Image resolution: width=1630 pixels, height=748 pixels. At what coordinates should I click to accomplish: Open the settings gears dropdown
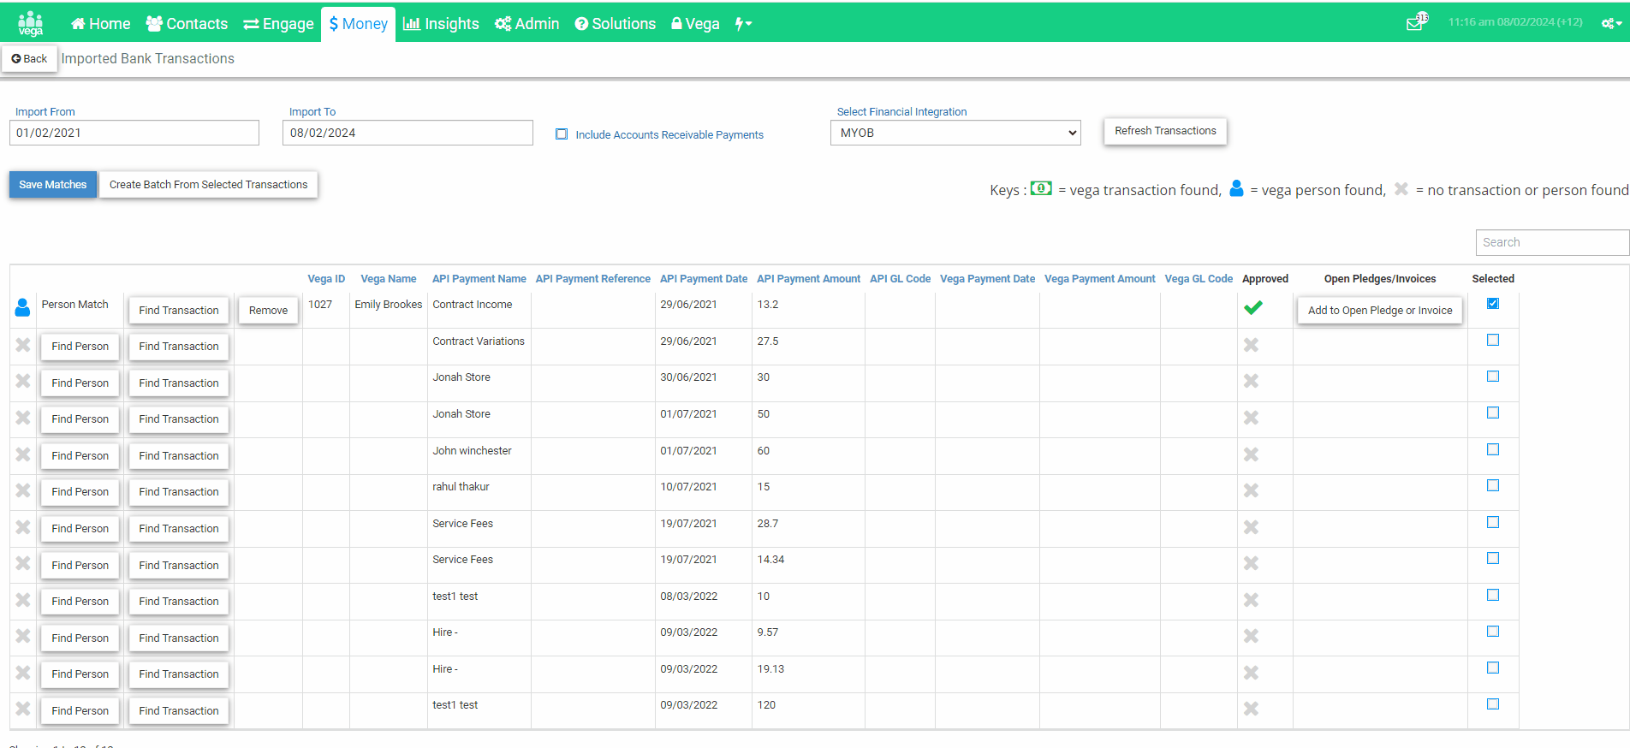point(1611,23)
